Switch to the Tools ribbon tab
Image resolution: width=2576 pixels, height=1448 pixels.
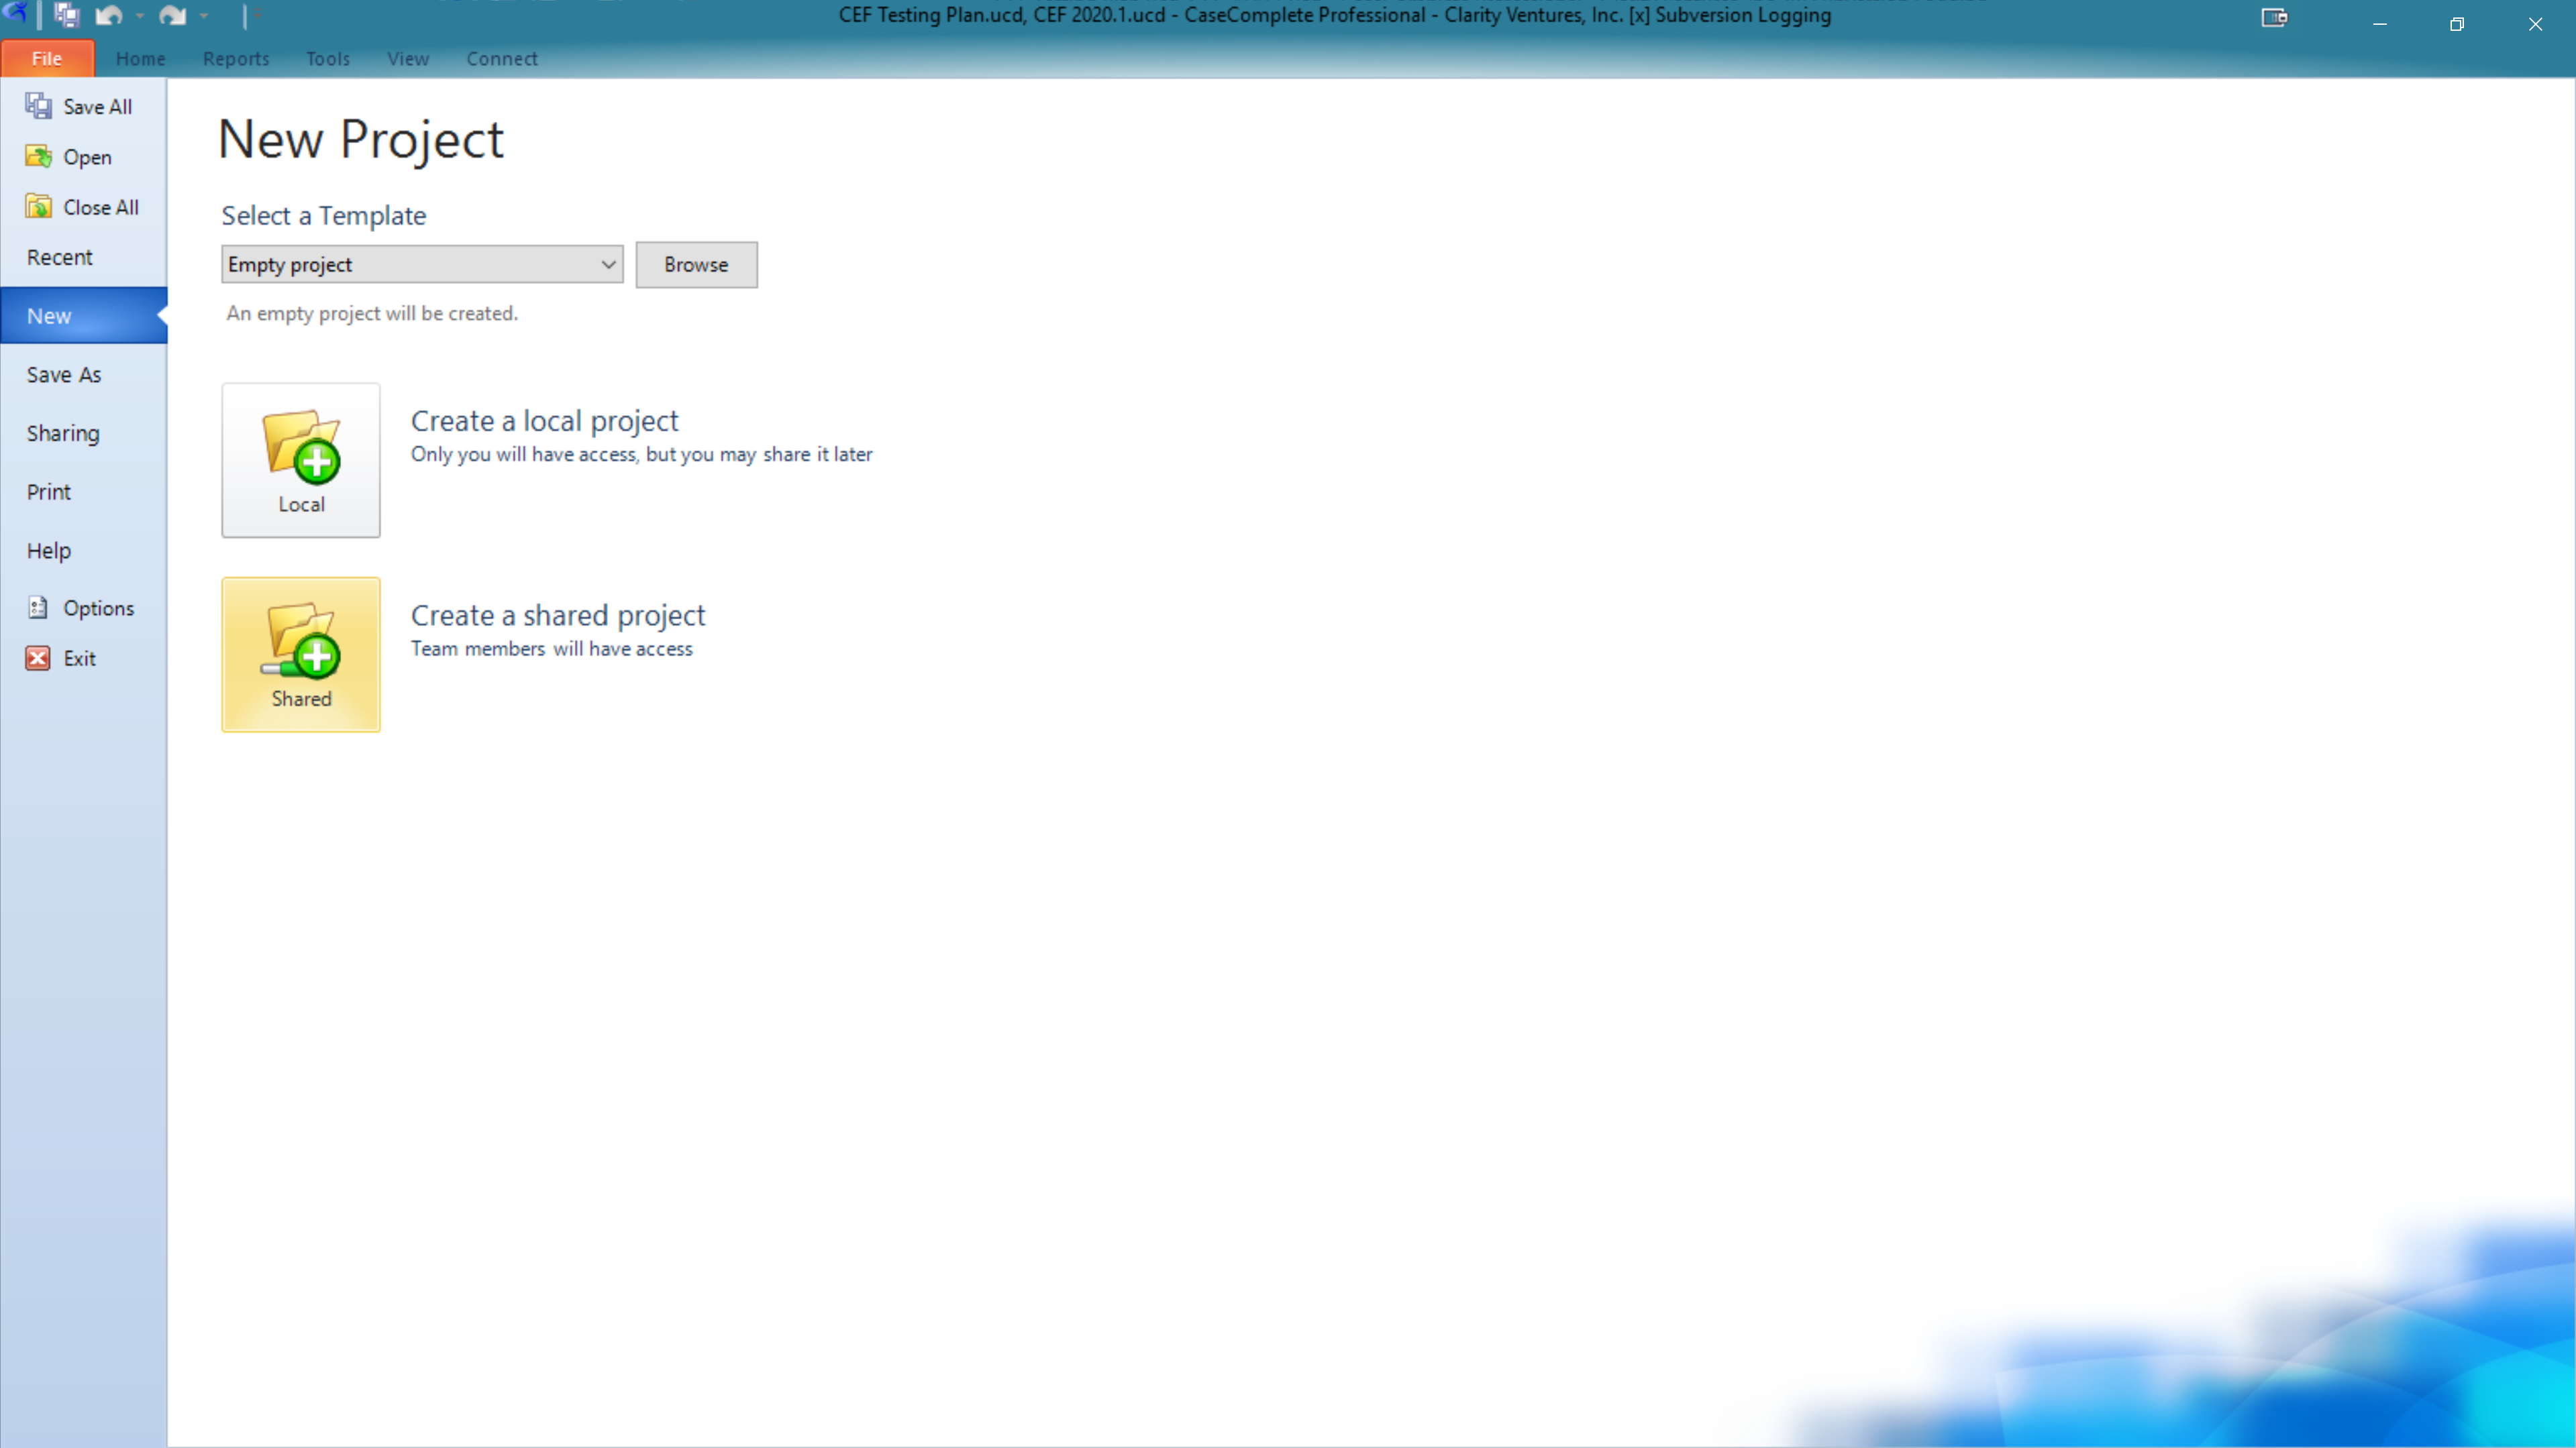[328, 59]
